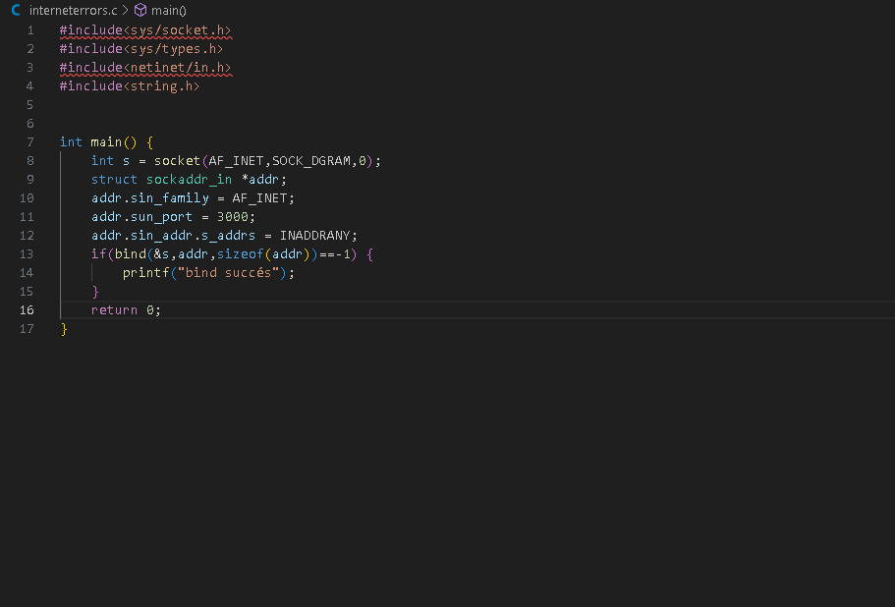Open the main() breadcrumb symbol list

point(169,10)
